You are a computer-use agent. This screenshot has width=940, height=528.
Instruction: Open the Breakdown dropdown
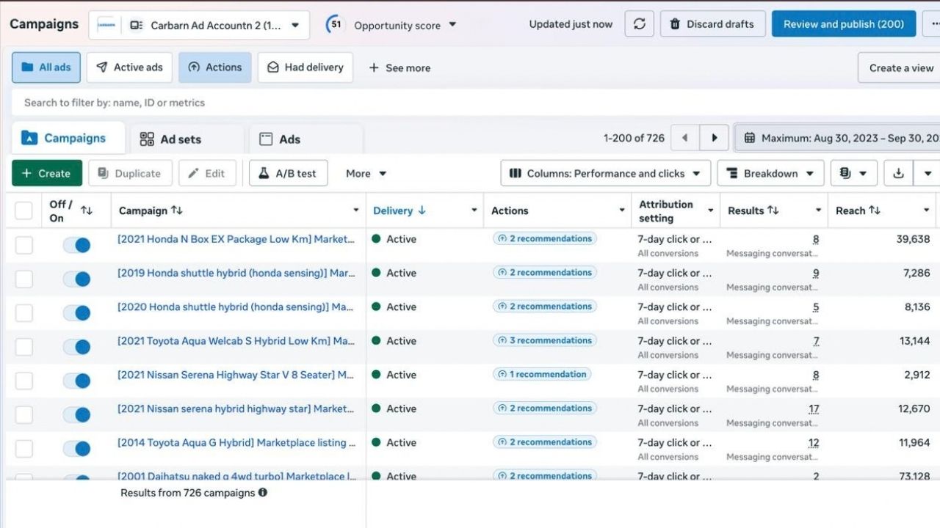770,174
